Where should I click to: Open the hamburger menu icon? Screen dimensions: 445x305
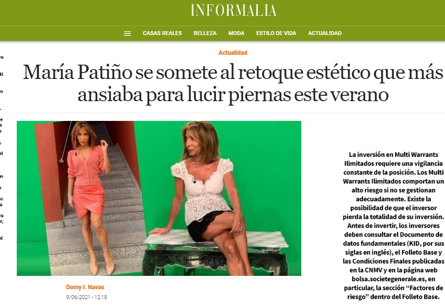coord(127,34)
